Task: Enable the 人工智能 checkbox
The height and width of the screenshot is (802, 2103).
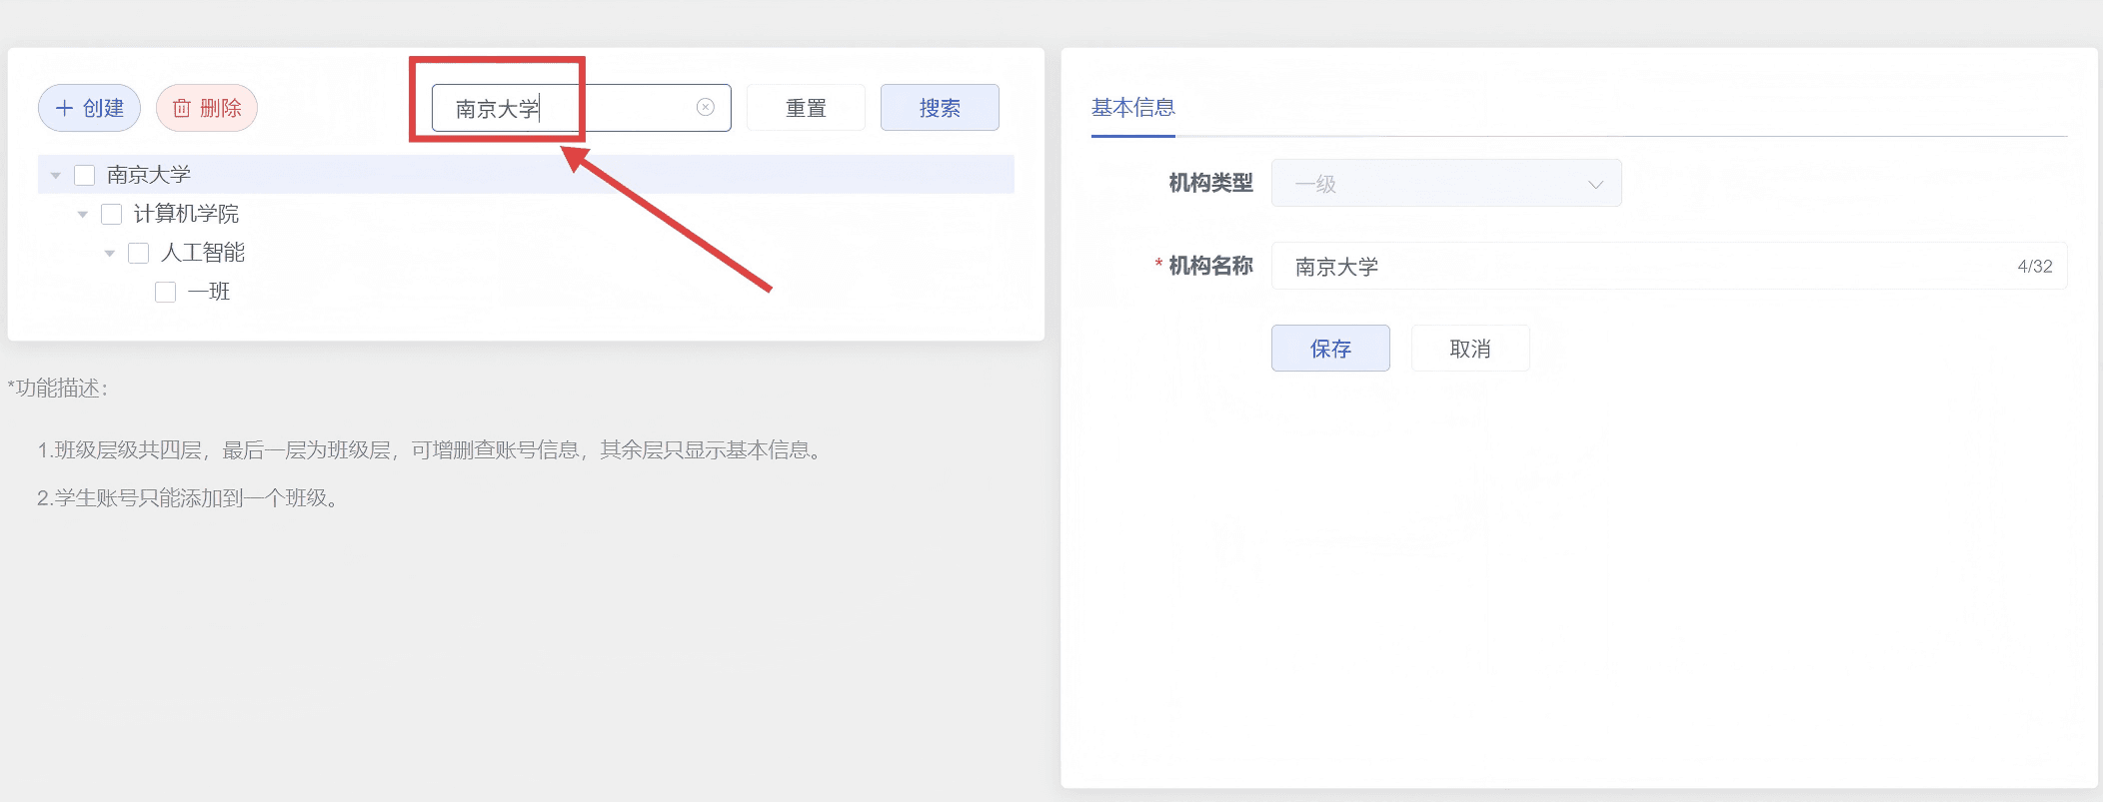Action: coord(139,254)
